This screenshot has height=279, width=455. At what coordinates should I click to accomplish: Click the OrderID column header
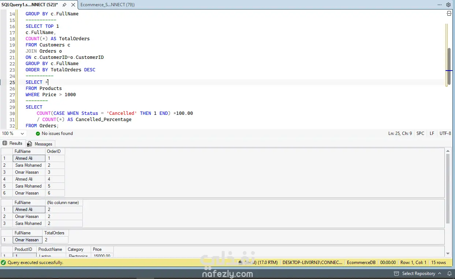coord(55,151)
